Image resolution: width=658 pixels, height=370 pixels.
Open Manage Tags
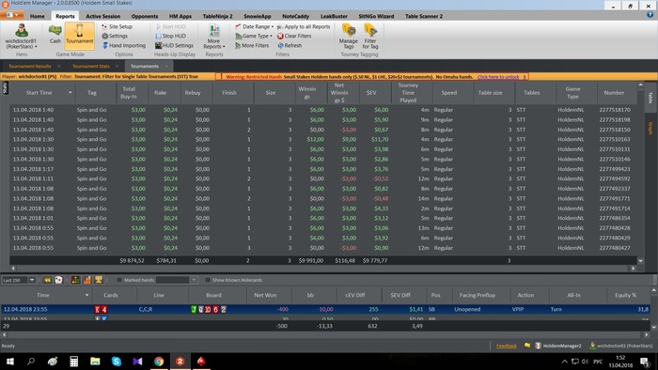coord(349,37)
